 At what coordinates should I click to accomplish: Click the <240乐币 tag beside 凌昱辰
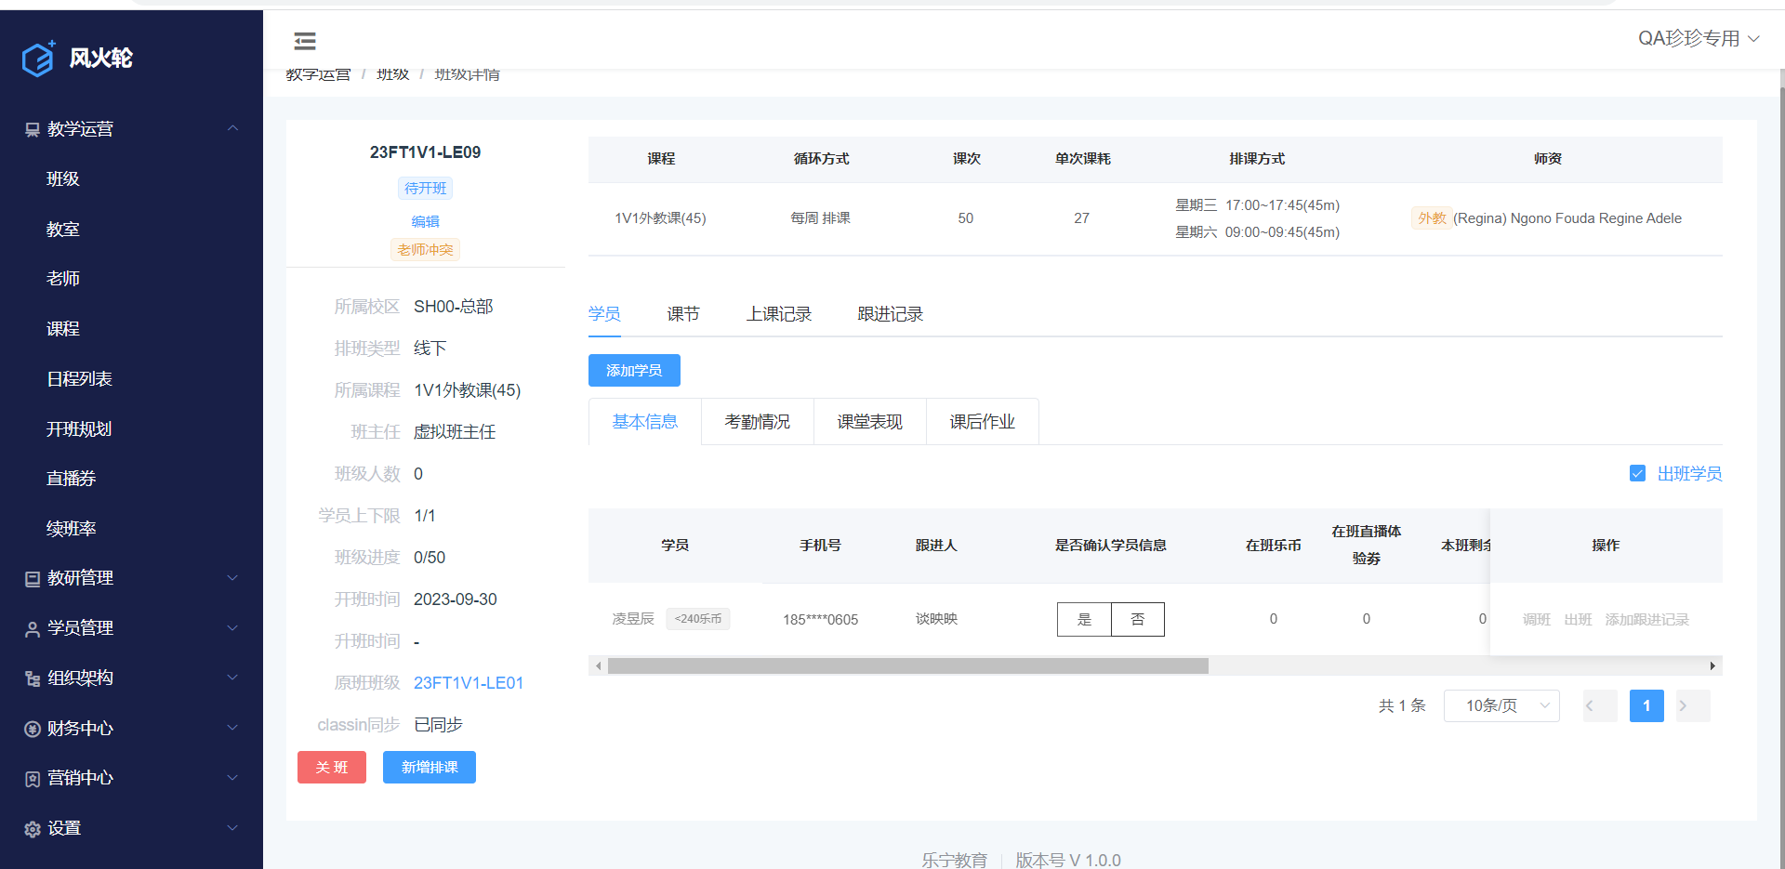[698, 619]
